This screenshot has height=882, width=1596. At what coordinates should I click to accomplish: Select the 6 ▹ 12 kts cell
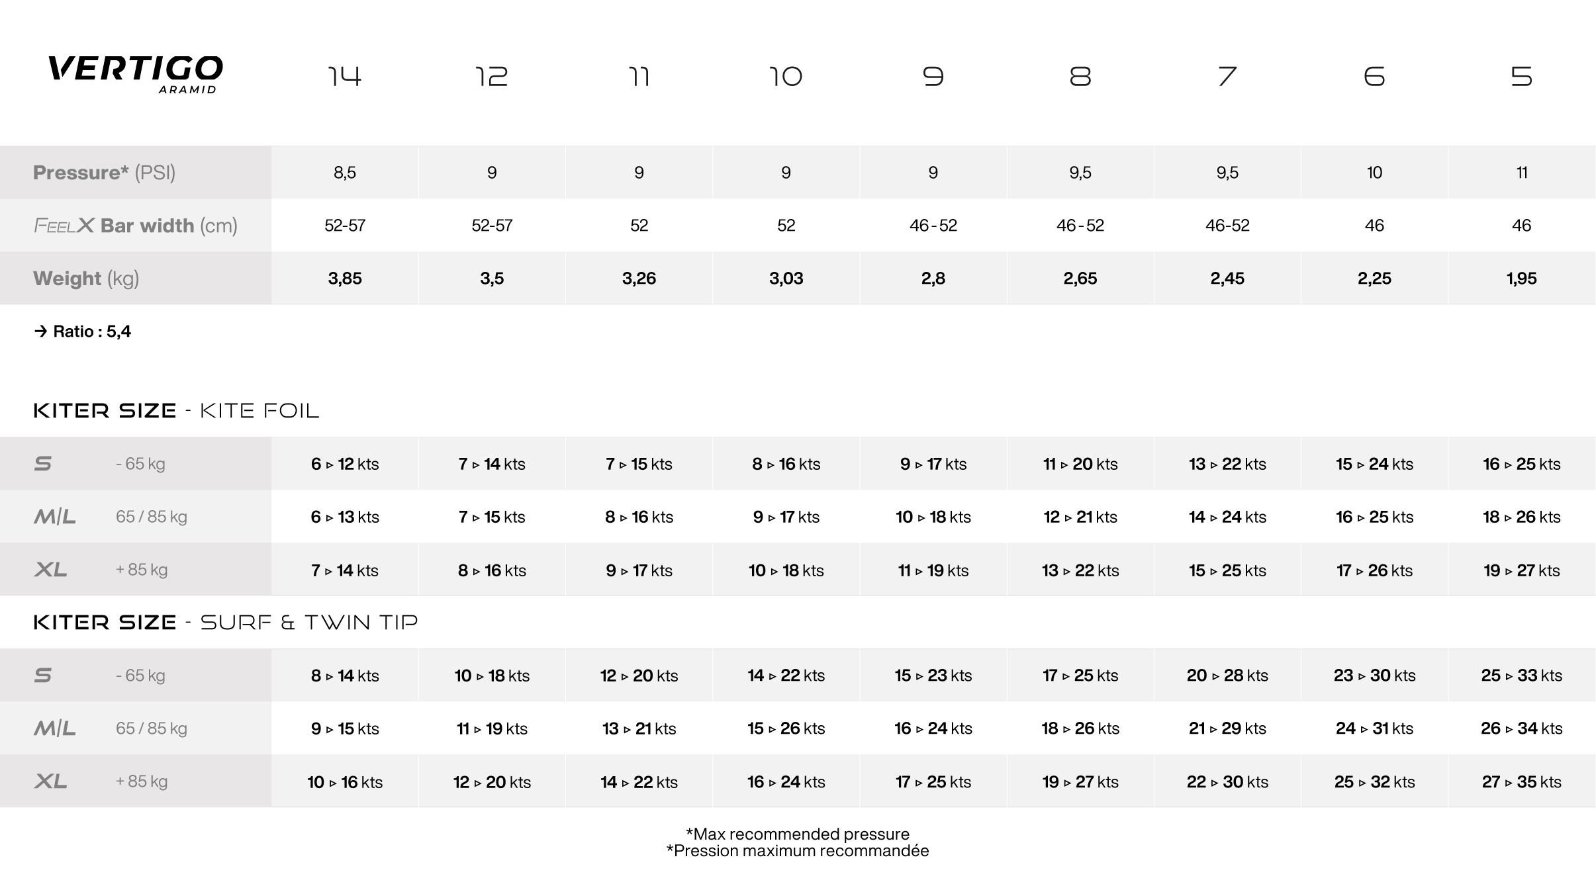pos(345,464)
